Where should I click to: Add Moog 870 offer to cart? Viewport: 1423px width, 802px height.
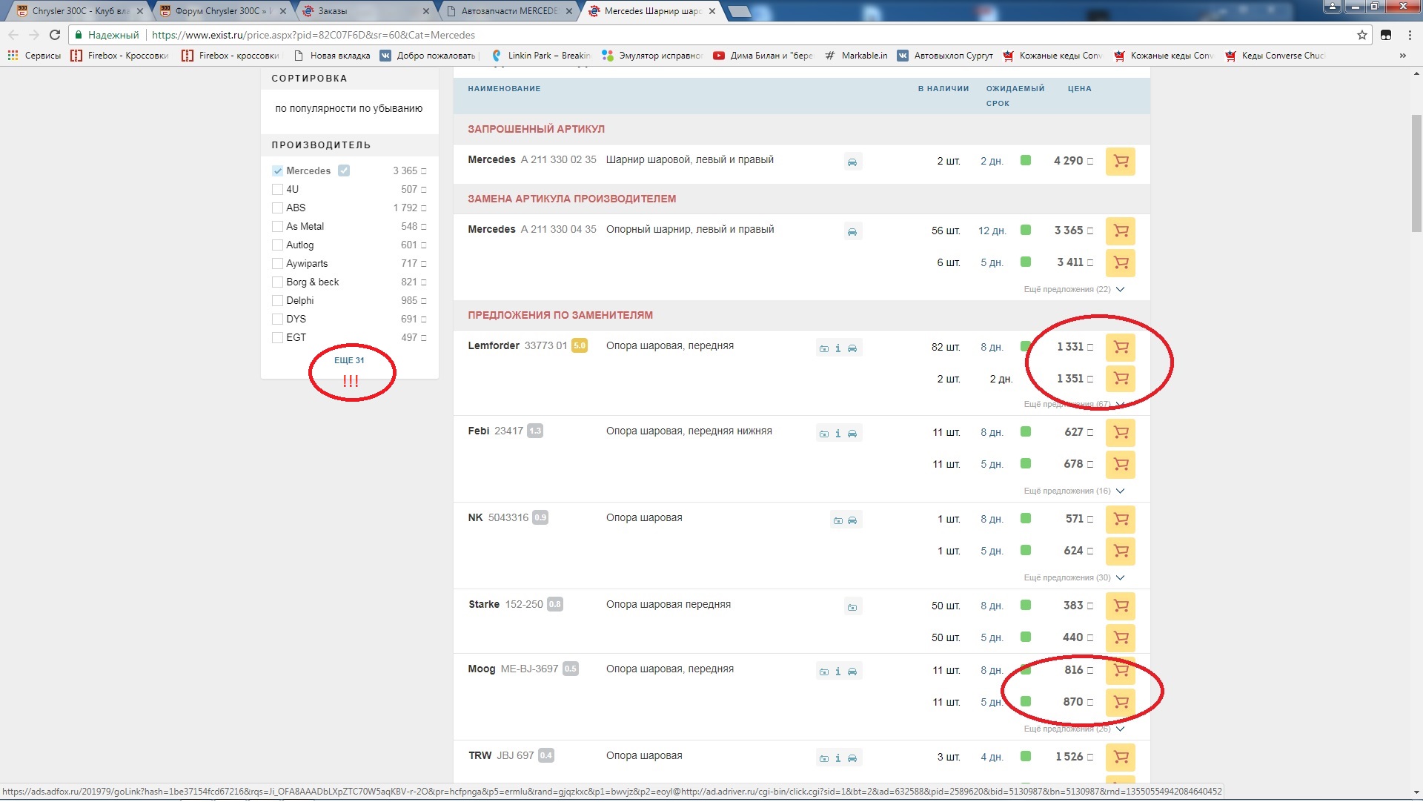tap(1120, 702)
